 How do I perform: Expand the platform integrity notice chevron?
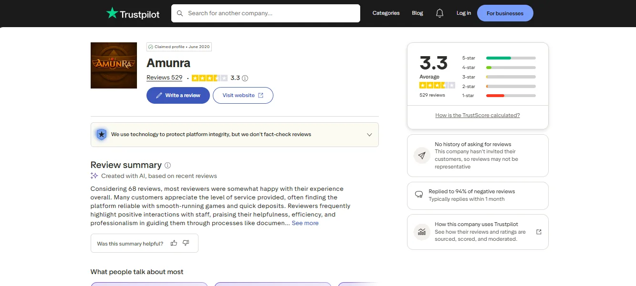point(369,135)
